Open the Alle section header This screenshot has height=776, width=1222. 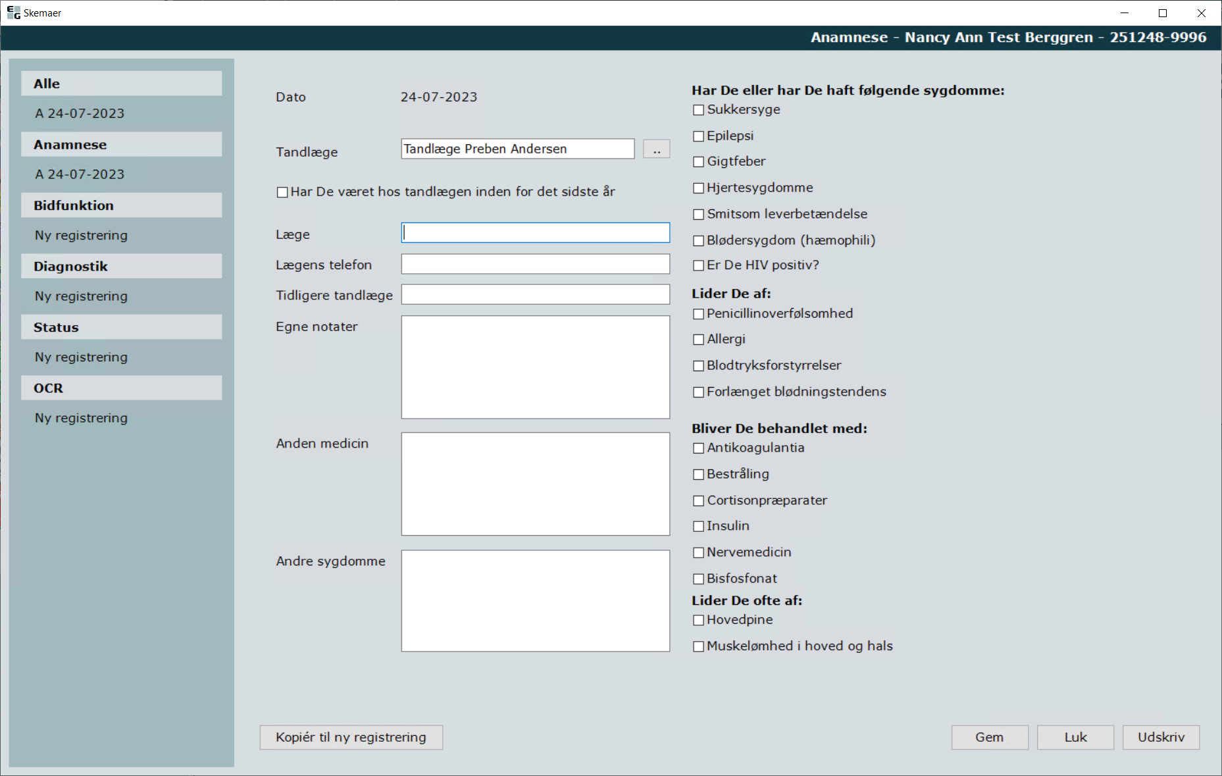point(122,84)
